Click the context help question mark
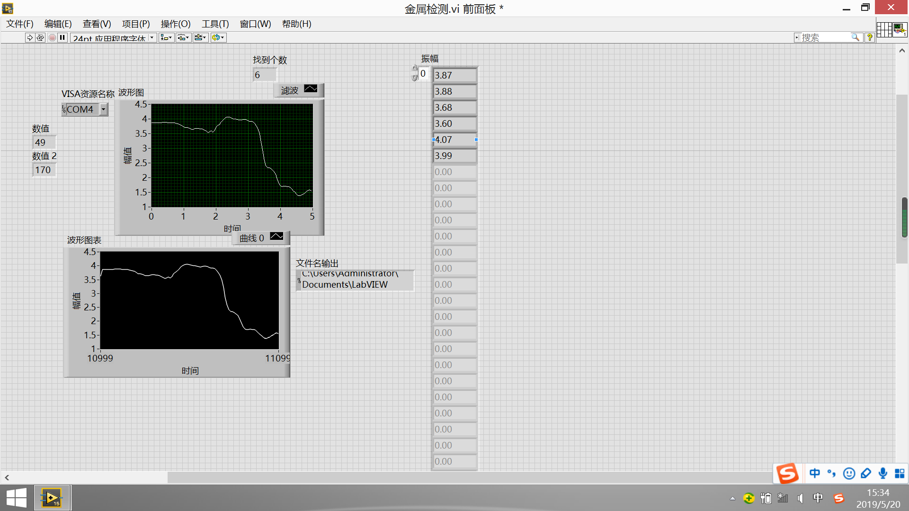 pyautogui.click(x=870, y=37)
